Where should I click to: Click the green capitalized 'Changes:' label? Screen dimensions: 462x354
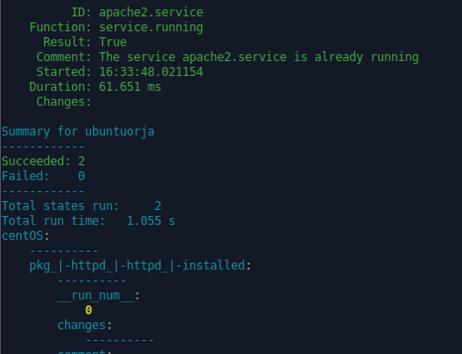point(64,102)
